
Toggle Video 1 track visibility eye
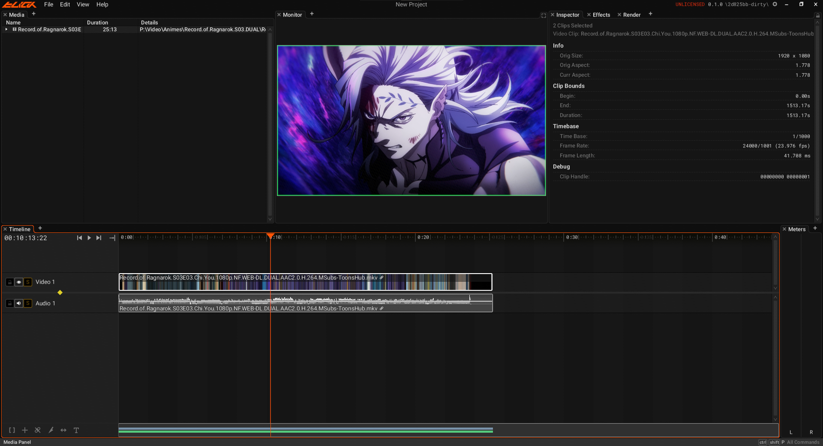(19, 282)
